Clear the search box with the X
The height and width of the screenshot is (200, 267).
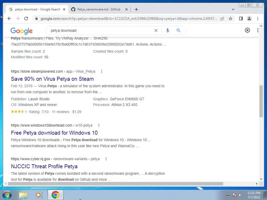pos(156,30)
